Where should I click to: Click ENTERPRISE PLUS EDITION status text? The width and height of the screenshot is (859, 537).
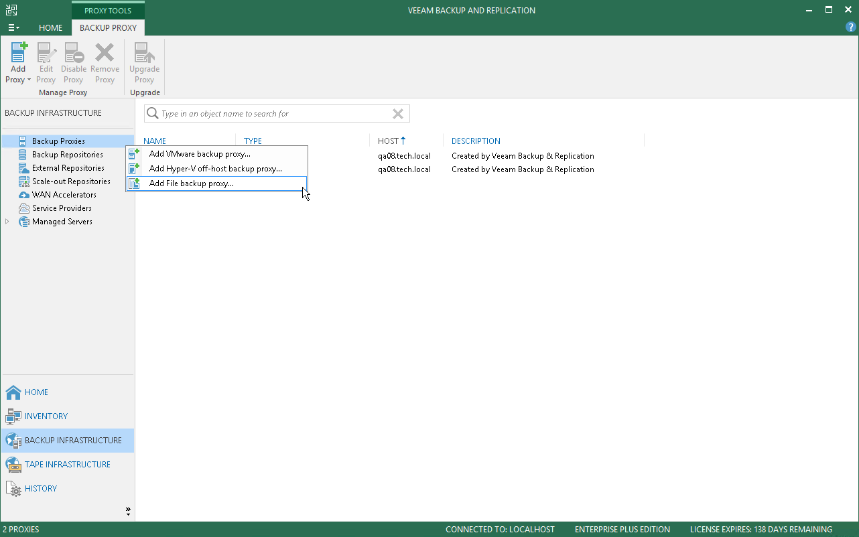tap(622, 530)
